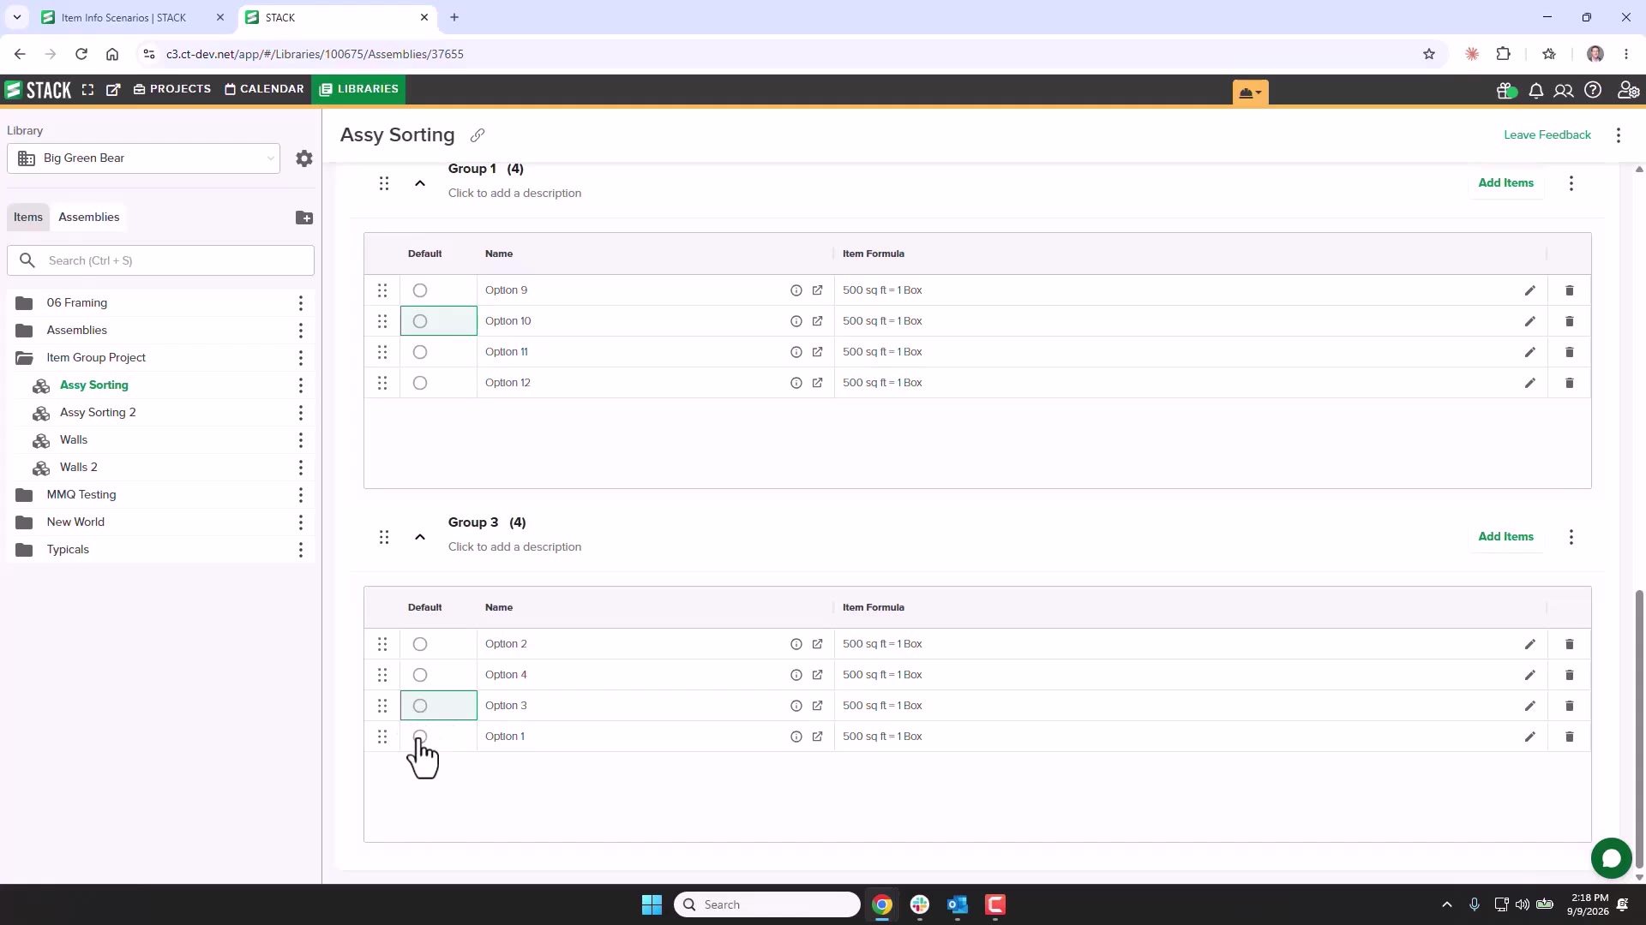The image size is (1646, 925).
Task: Switch to the Assemblies tab
Action: (89, 217)
